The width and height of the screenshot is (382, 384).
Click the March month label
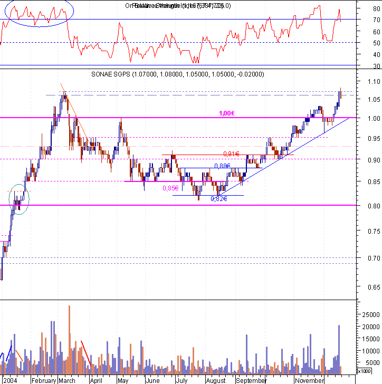click(67, 380)
